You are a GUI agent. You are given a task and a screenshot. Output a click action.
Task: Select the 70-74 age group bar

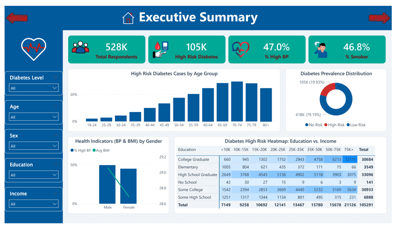click(237, 101)
